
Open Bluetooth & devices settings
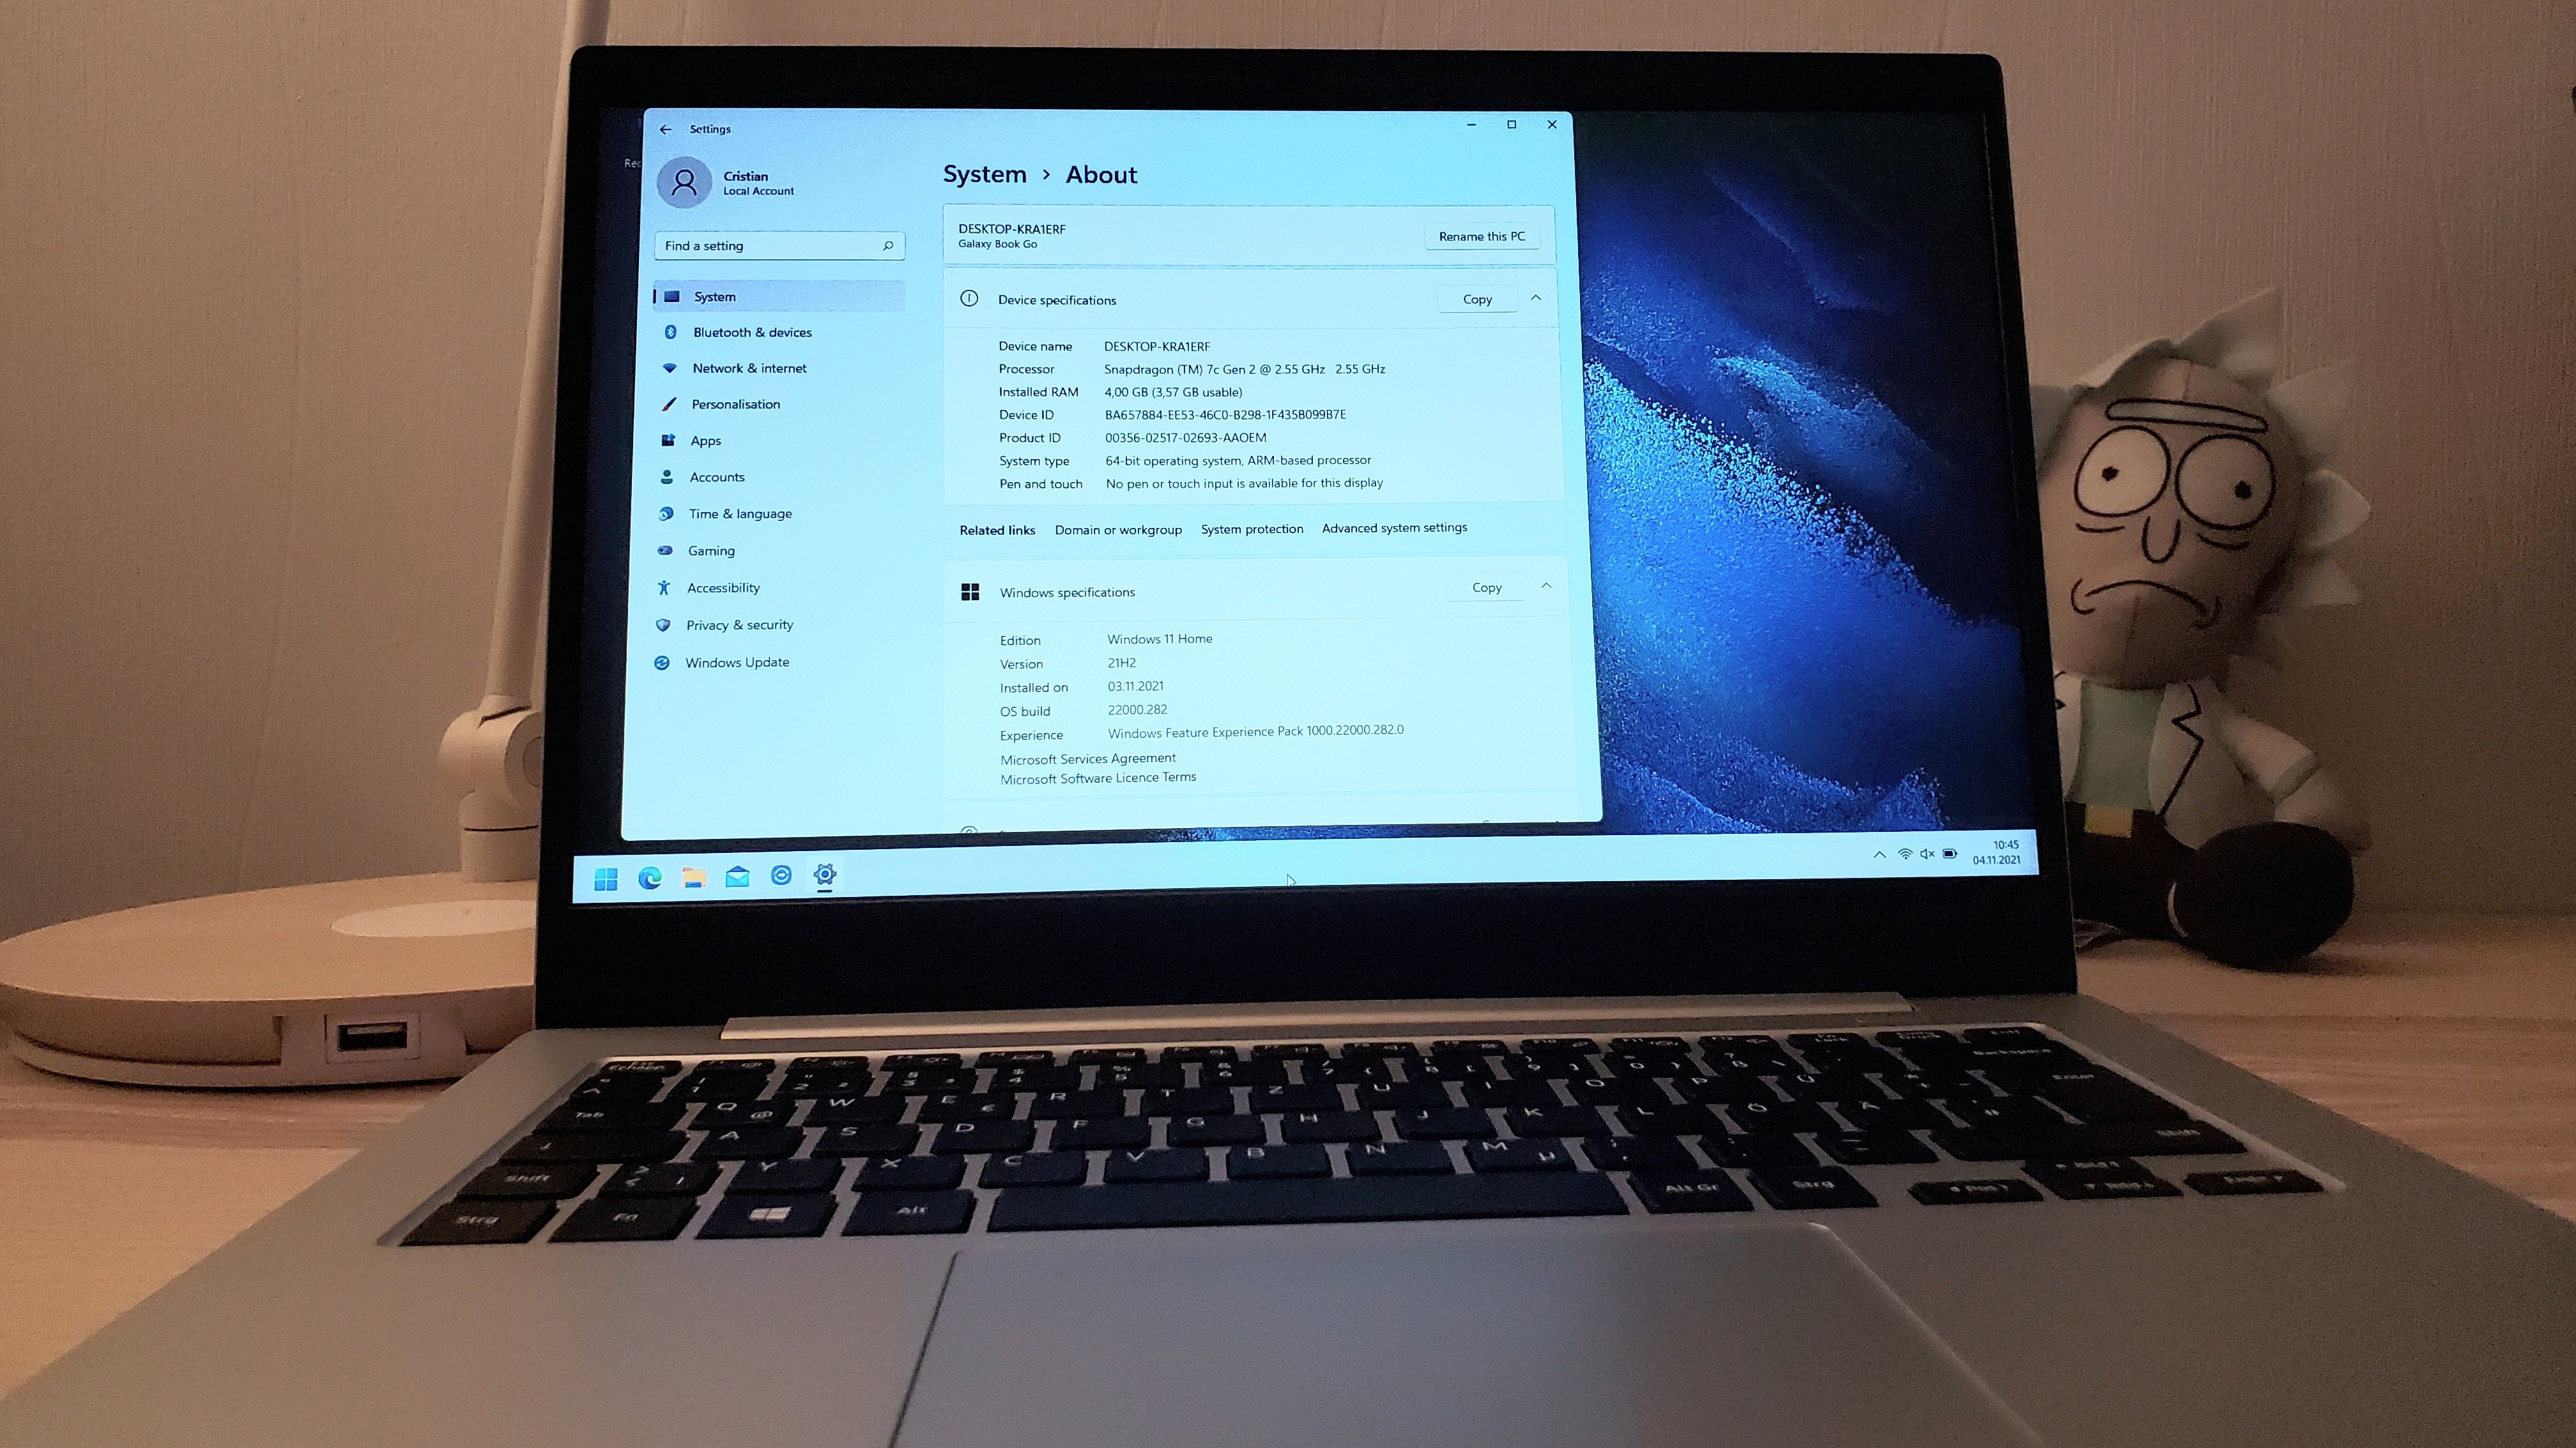(752, 333)
